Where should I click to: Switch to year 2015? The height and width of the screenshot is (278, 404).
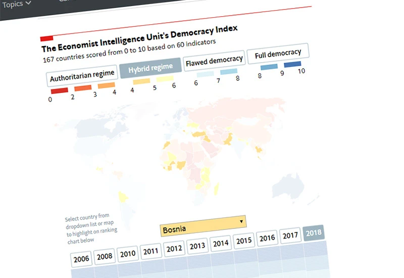(244, 241)
